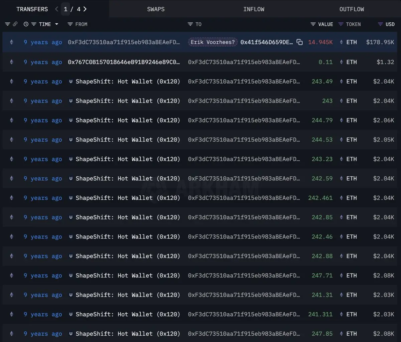Click ETH token icon in 14.945K row

(x=341, y=42)
